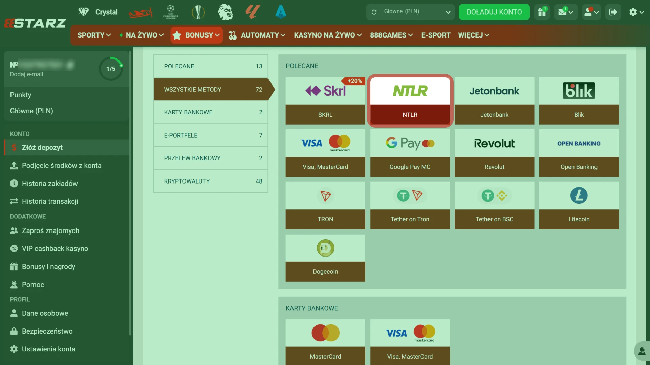Choose the Blik payment method tile

[579, 101]
